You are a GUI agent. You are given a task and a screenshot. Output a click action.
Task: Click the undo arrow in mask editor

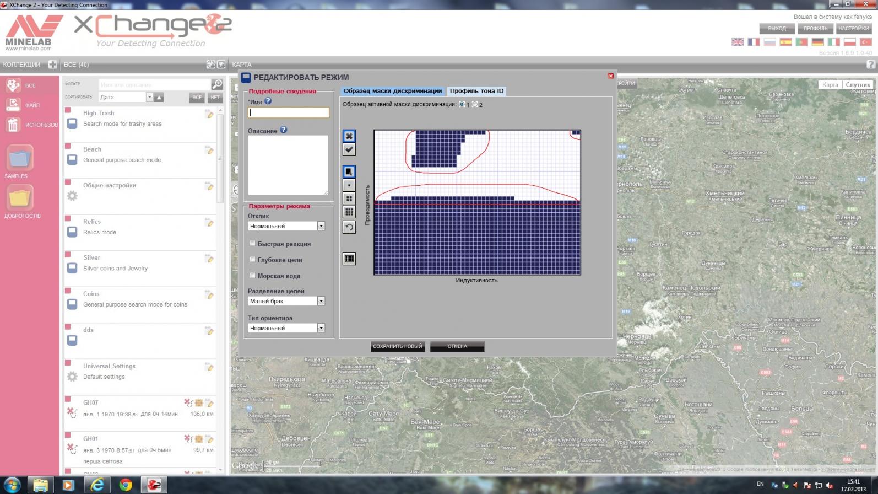349,227
